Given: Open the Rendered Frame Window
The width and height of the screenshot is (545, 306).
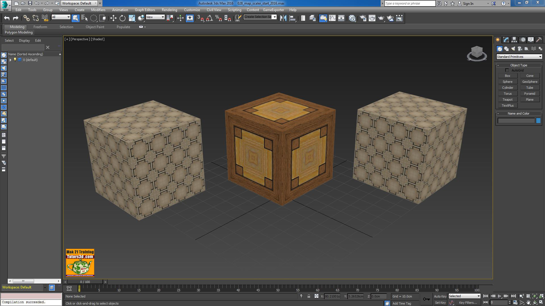Looking at the screenshot, I should [x=372, y=18].
